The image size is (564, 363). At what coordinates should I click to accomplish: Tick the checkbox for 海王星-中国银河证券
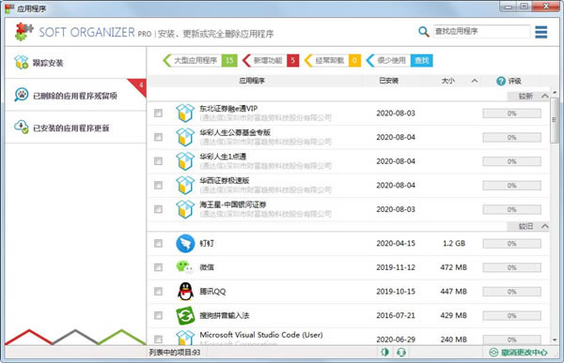click(x=158, y=209)
